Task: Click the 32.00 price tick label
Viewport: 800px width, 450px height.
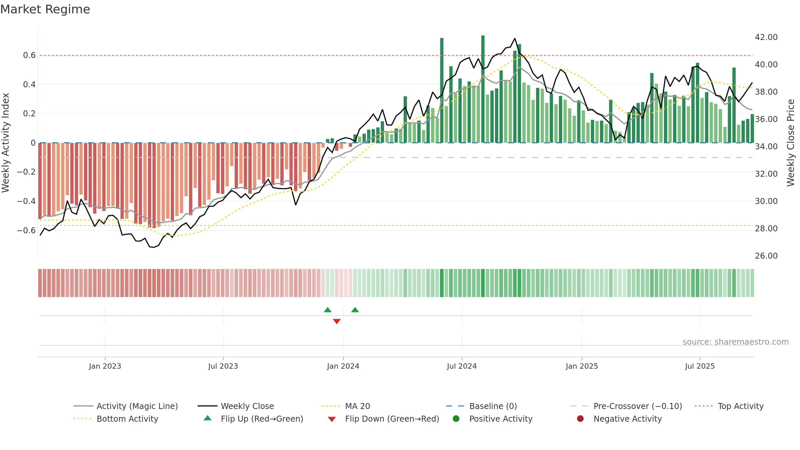Action: (x=766, y=174)
